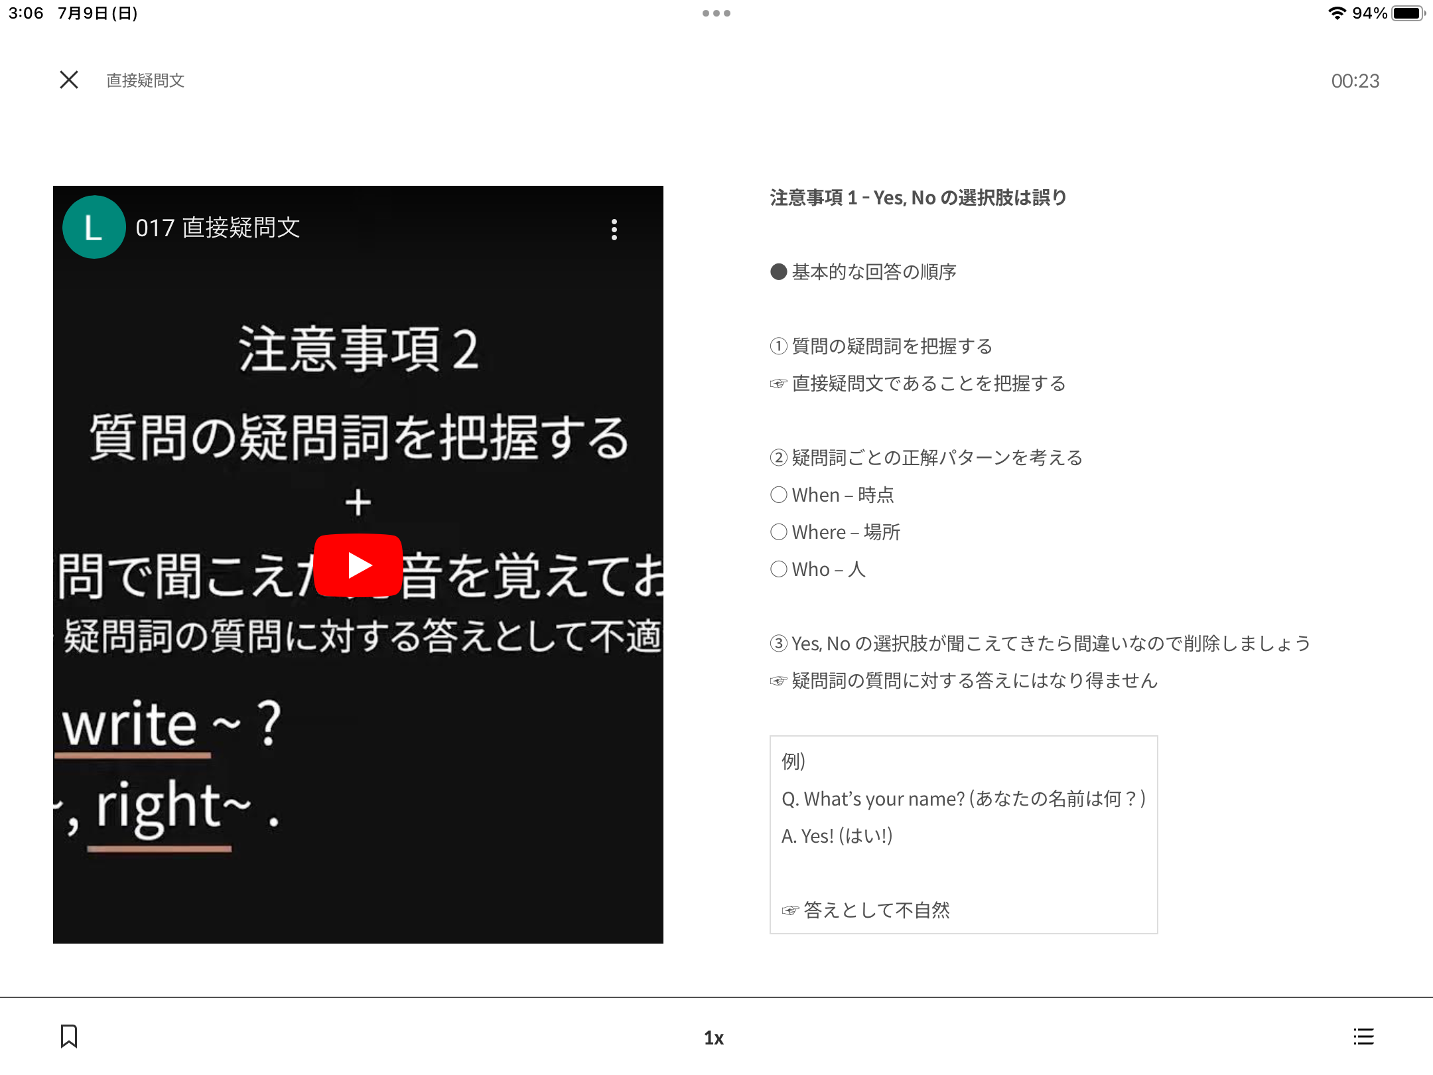The image size is (1433, 1075).
Task: Tap the '例)' label in the example box
Action: 793,762
